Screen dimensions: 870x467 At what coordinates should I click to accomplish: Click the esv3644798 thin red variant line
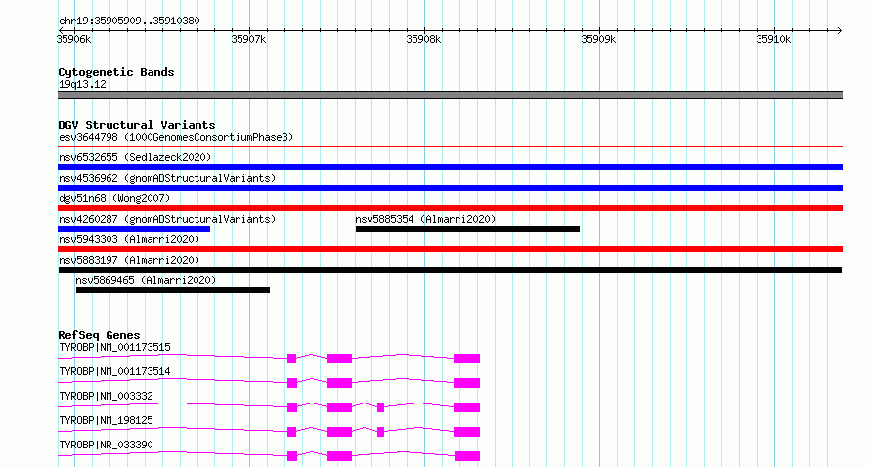click(450, 147)
